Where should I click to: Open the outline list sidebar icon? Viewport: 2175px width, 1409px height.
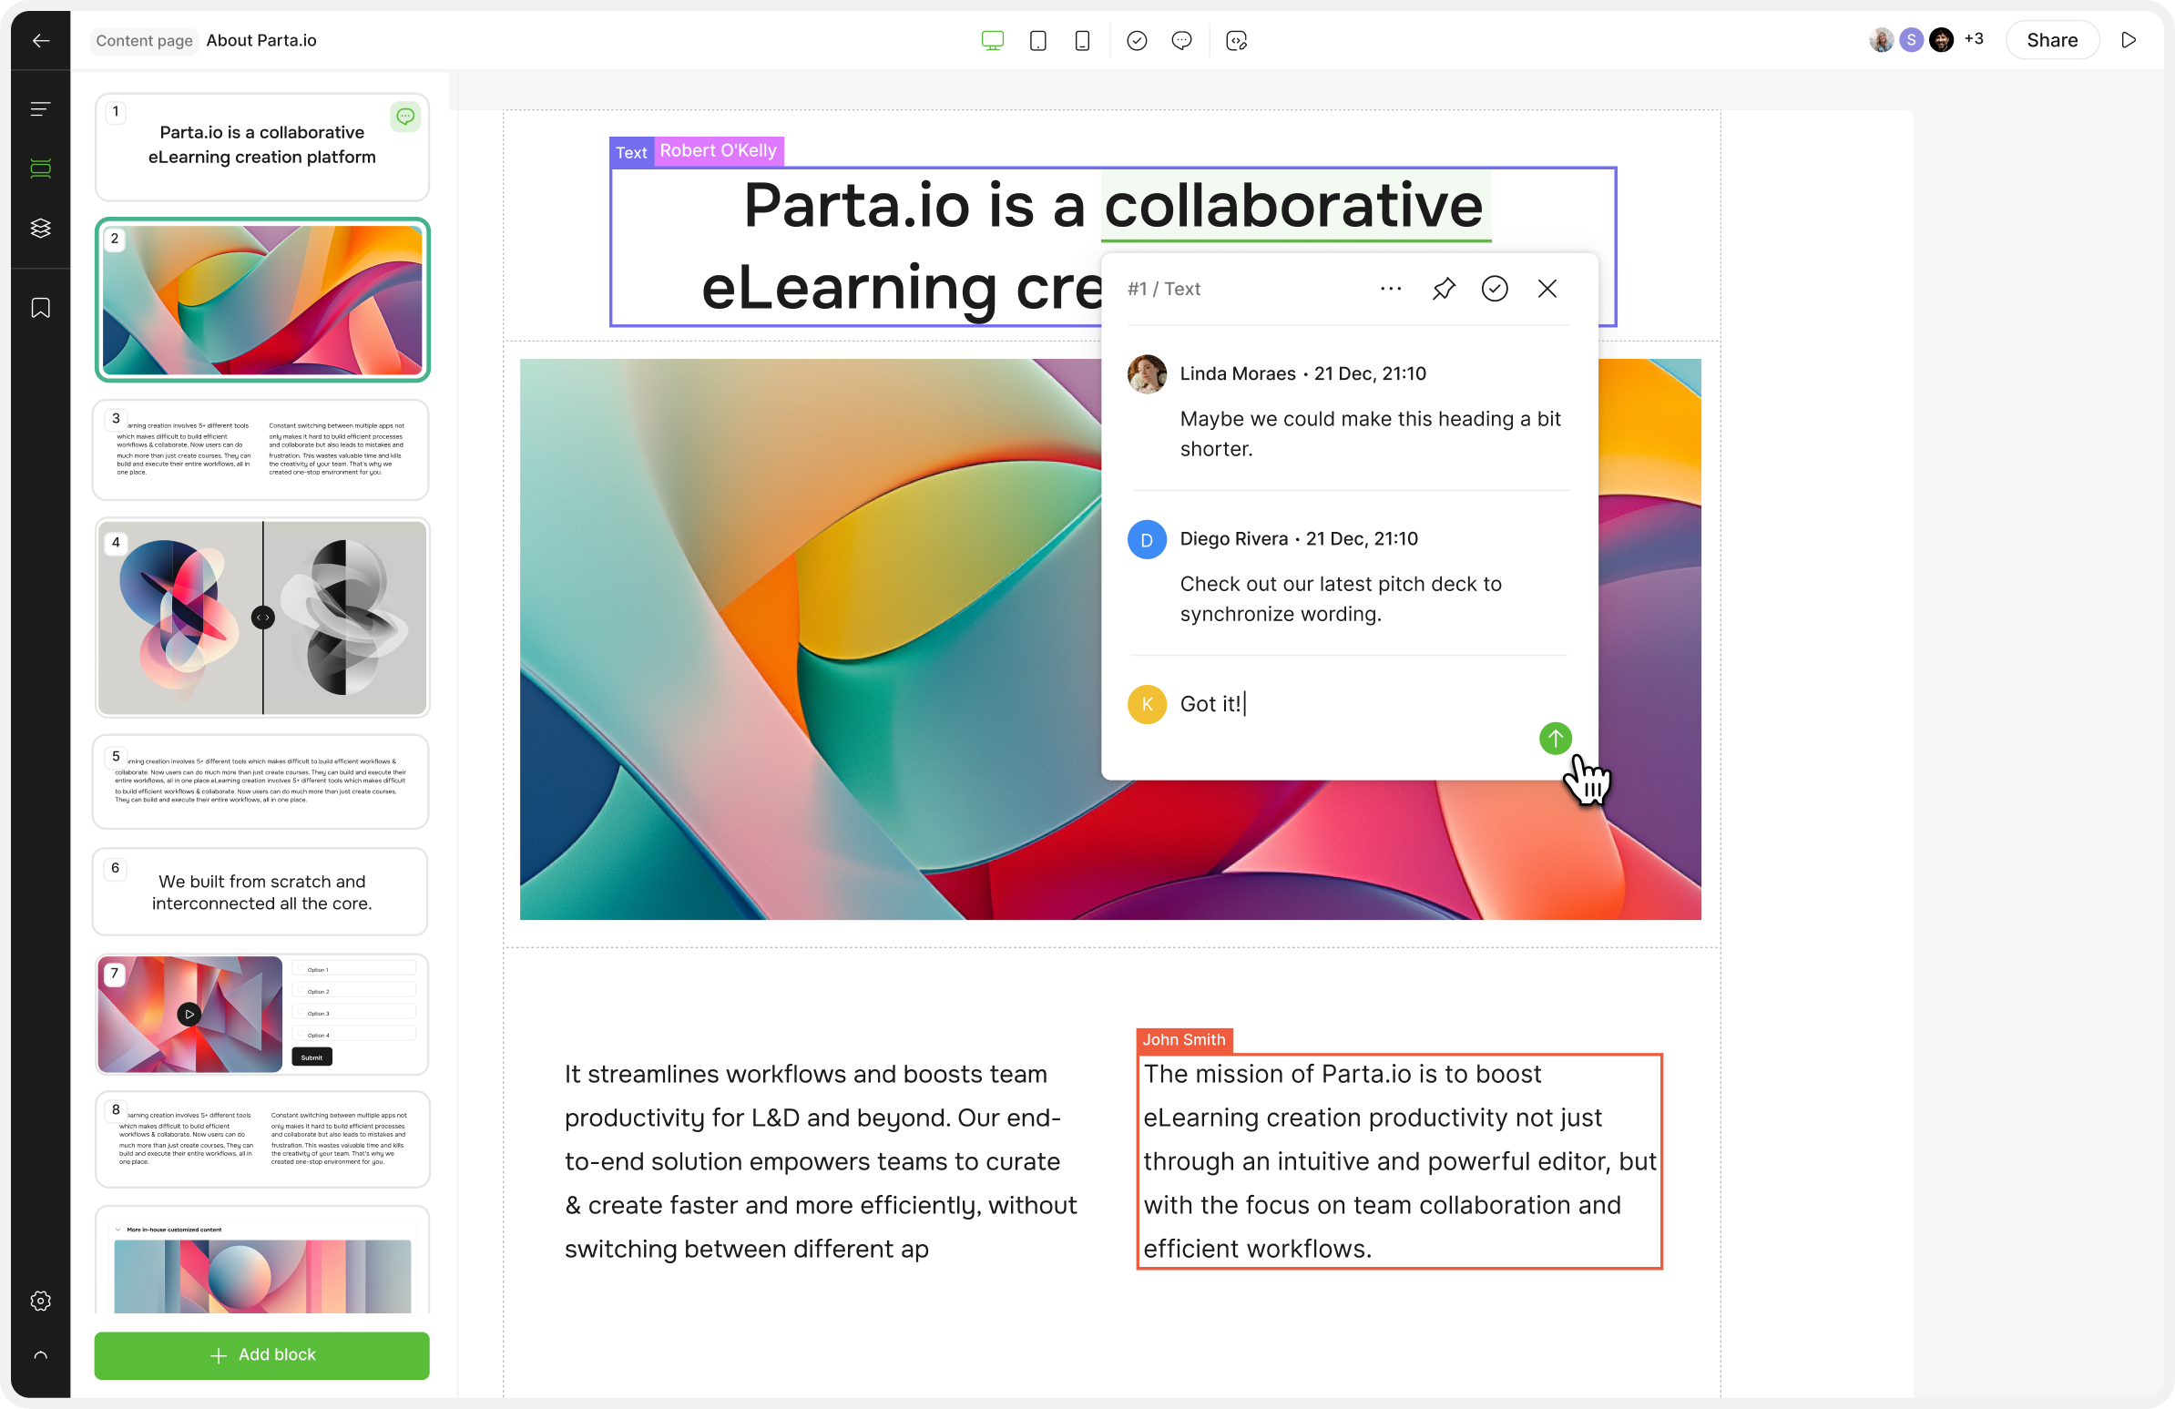(x=40, y=109)
